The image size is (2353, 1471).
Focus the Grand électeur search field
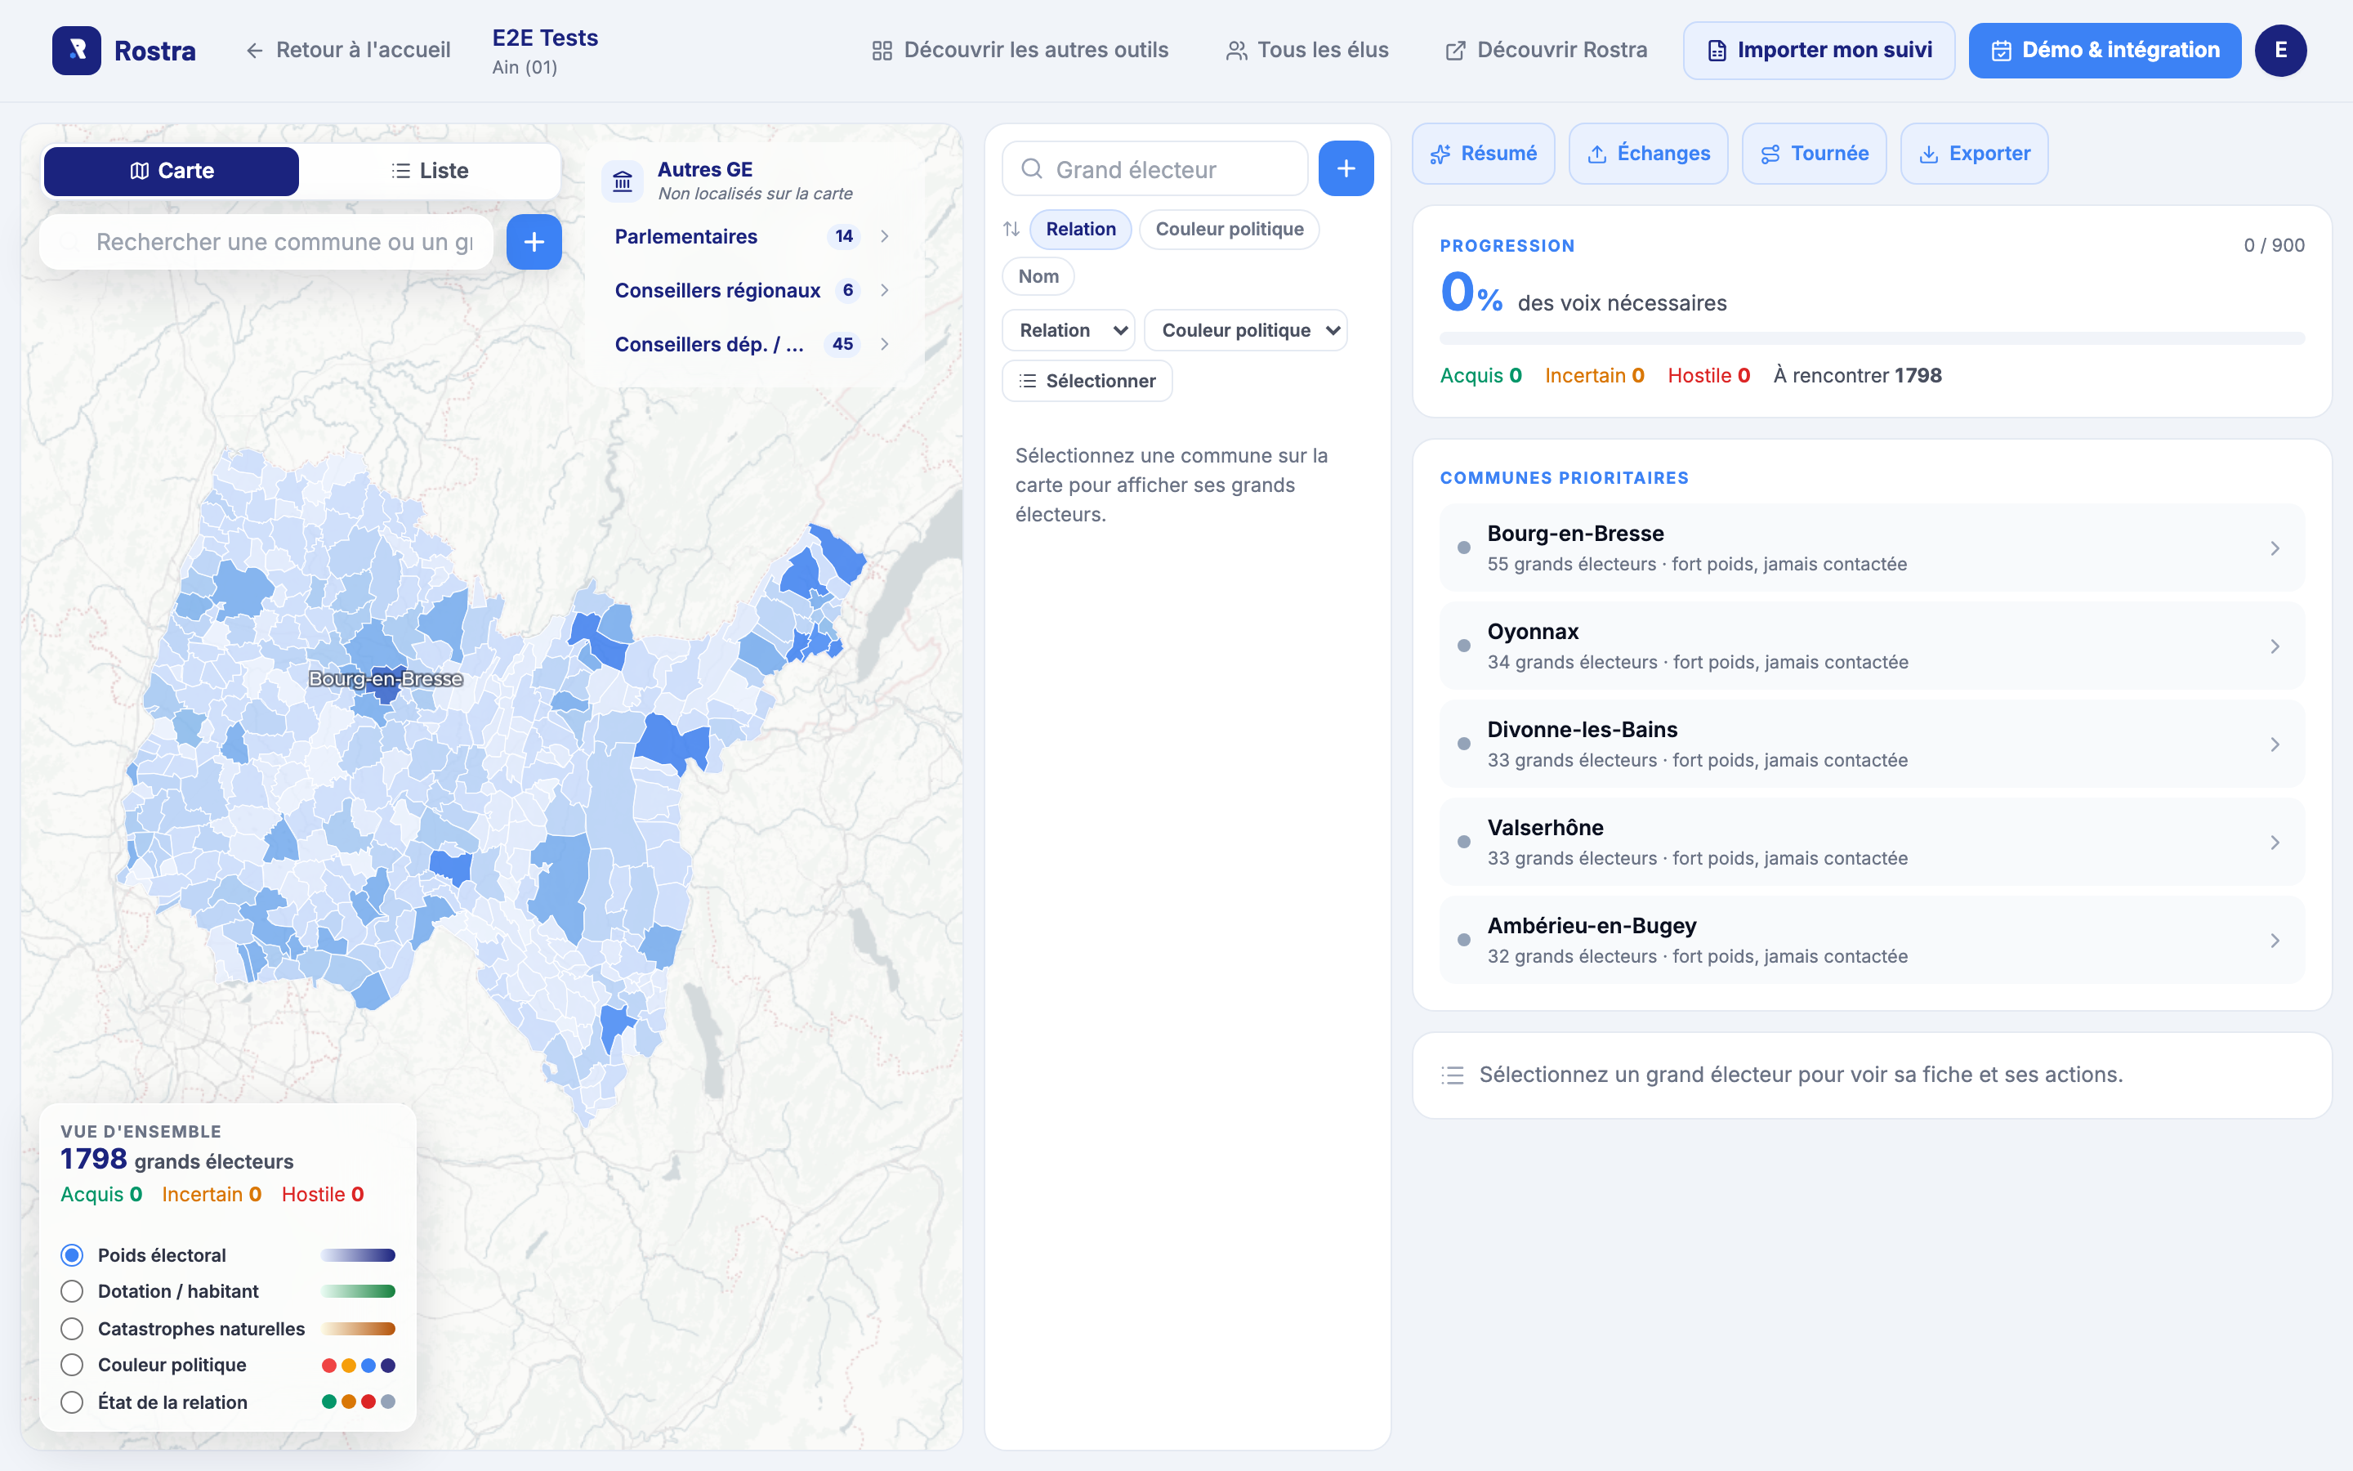[1154, 169]
